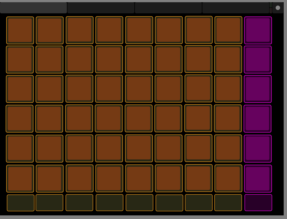Toggle the eighth dark olive button in bottom row

coord(228,203)
